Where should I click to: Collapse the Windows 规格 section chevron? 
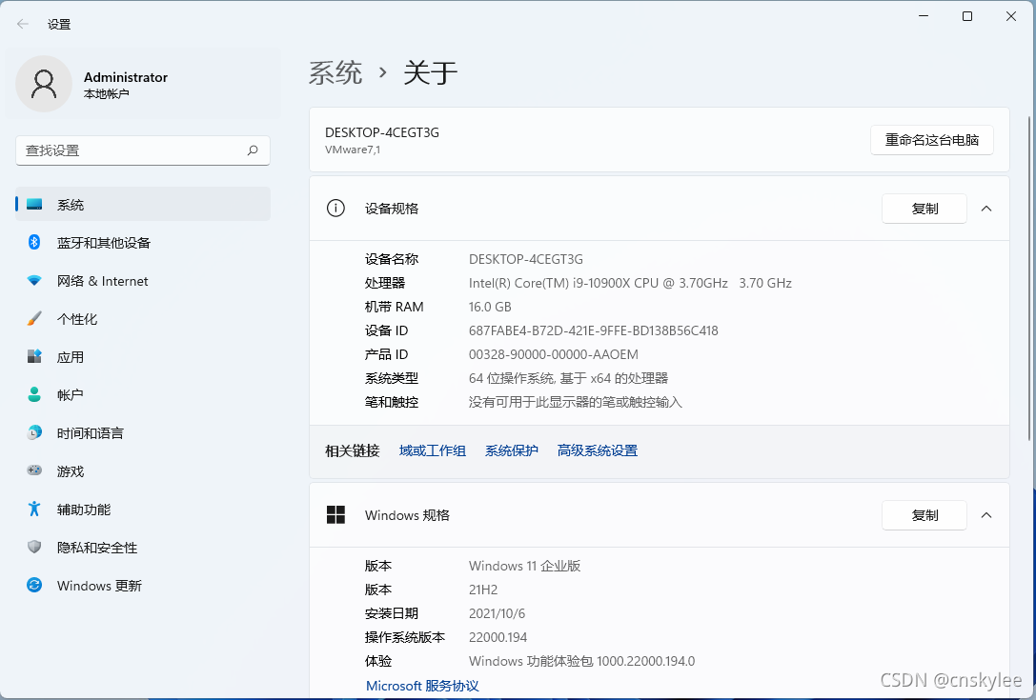click(x=986, y=515)
